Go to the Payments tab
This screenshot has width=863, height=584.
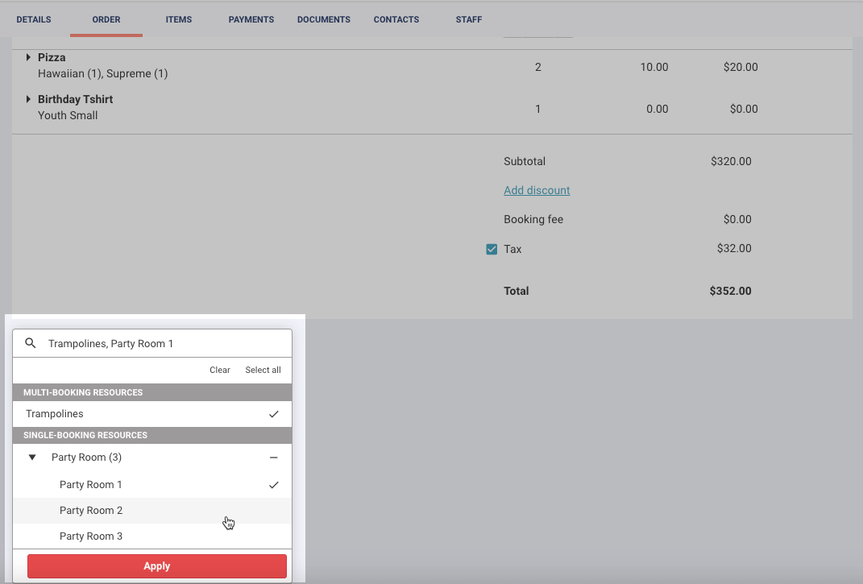251,19
